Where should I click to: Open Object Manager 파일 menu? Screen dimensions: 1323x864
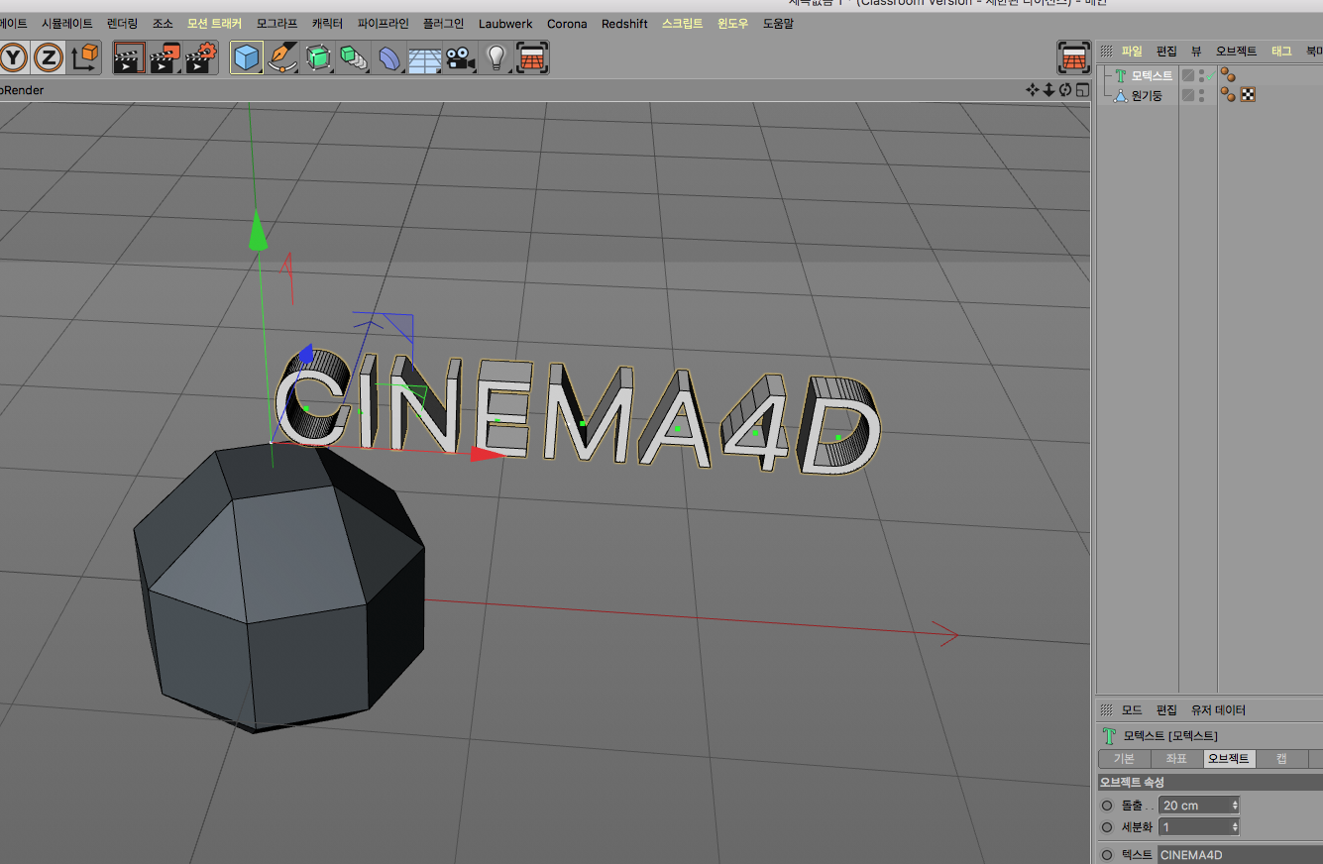1132,51
